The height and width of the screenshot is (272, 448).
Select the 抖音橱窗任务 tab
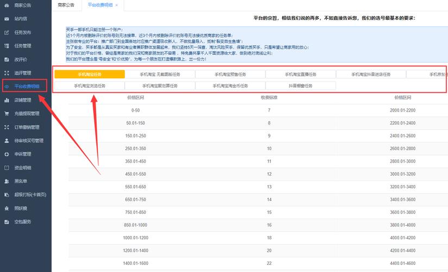click(301, 85)
